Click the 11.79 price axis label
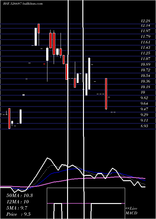The image size is (156, 219). [145, 37]
